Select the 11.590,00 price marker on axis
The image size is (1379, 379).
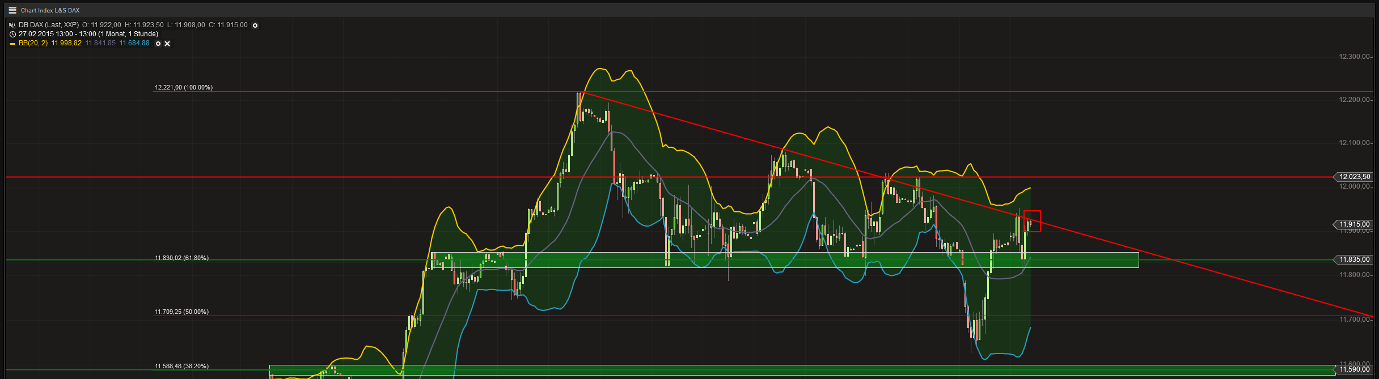coord(1353,369)
